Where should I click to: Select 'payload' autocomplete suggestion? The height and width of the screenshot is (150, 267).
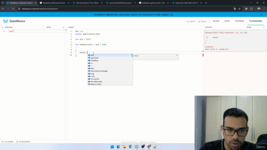[x=110, y=58]
